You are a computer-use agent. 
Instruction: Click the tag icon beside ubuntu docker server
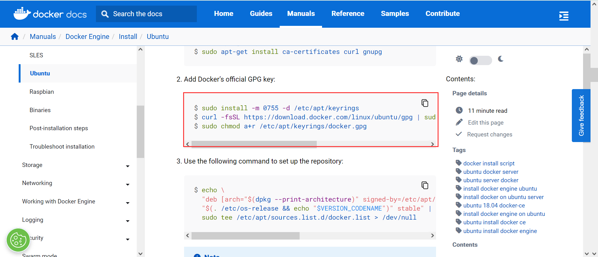(x=458, y=171)
